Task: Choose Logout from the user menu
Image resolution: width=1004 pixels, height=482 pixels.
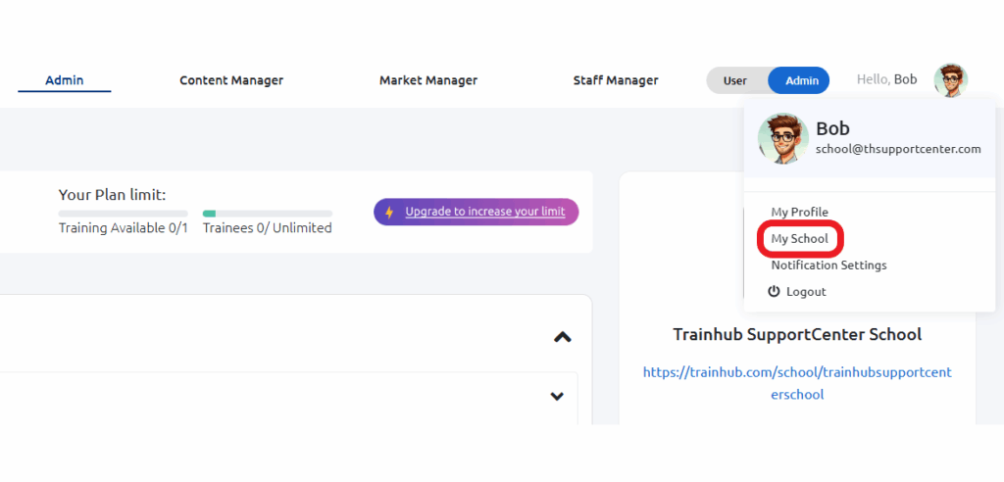Action: (806, 291)
